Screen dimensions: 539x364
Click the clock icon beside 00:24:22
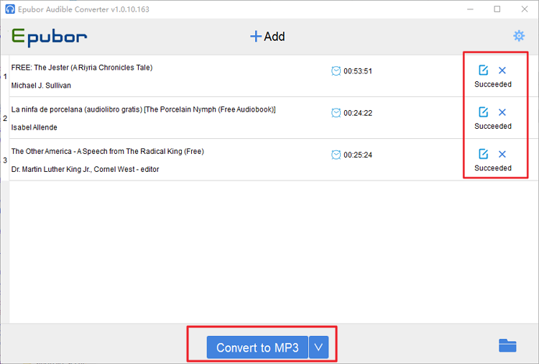point(336,113)
